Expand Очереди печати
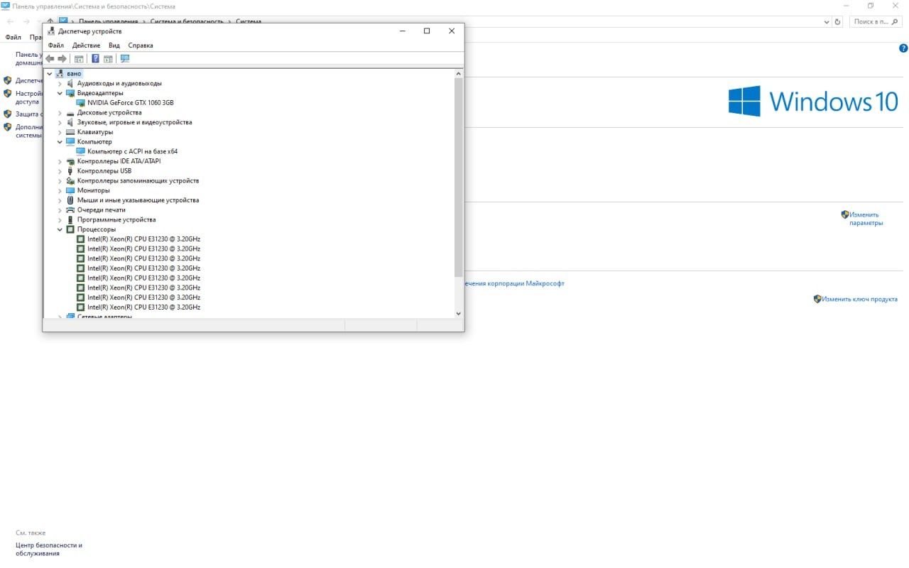The height and width of the screenshot is (568, 909). 60,210
